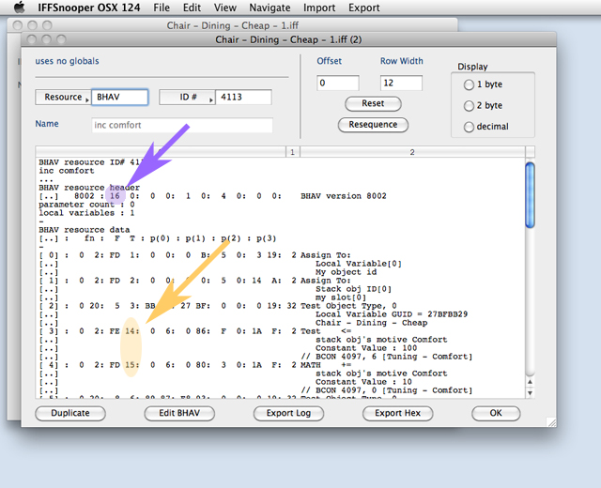Open the Resource popup button

pos(63,98)
